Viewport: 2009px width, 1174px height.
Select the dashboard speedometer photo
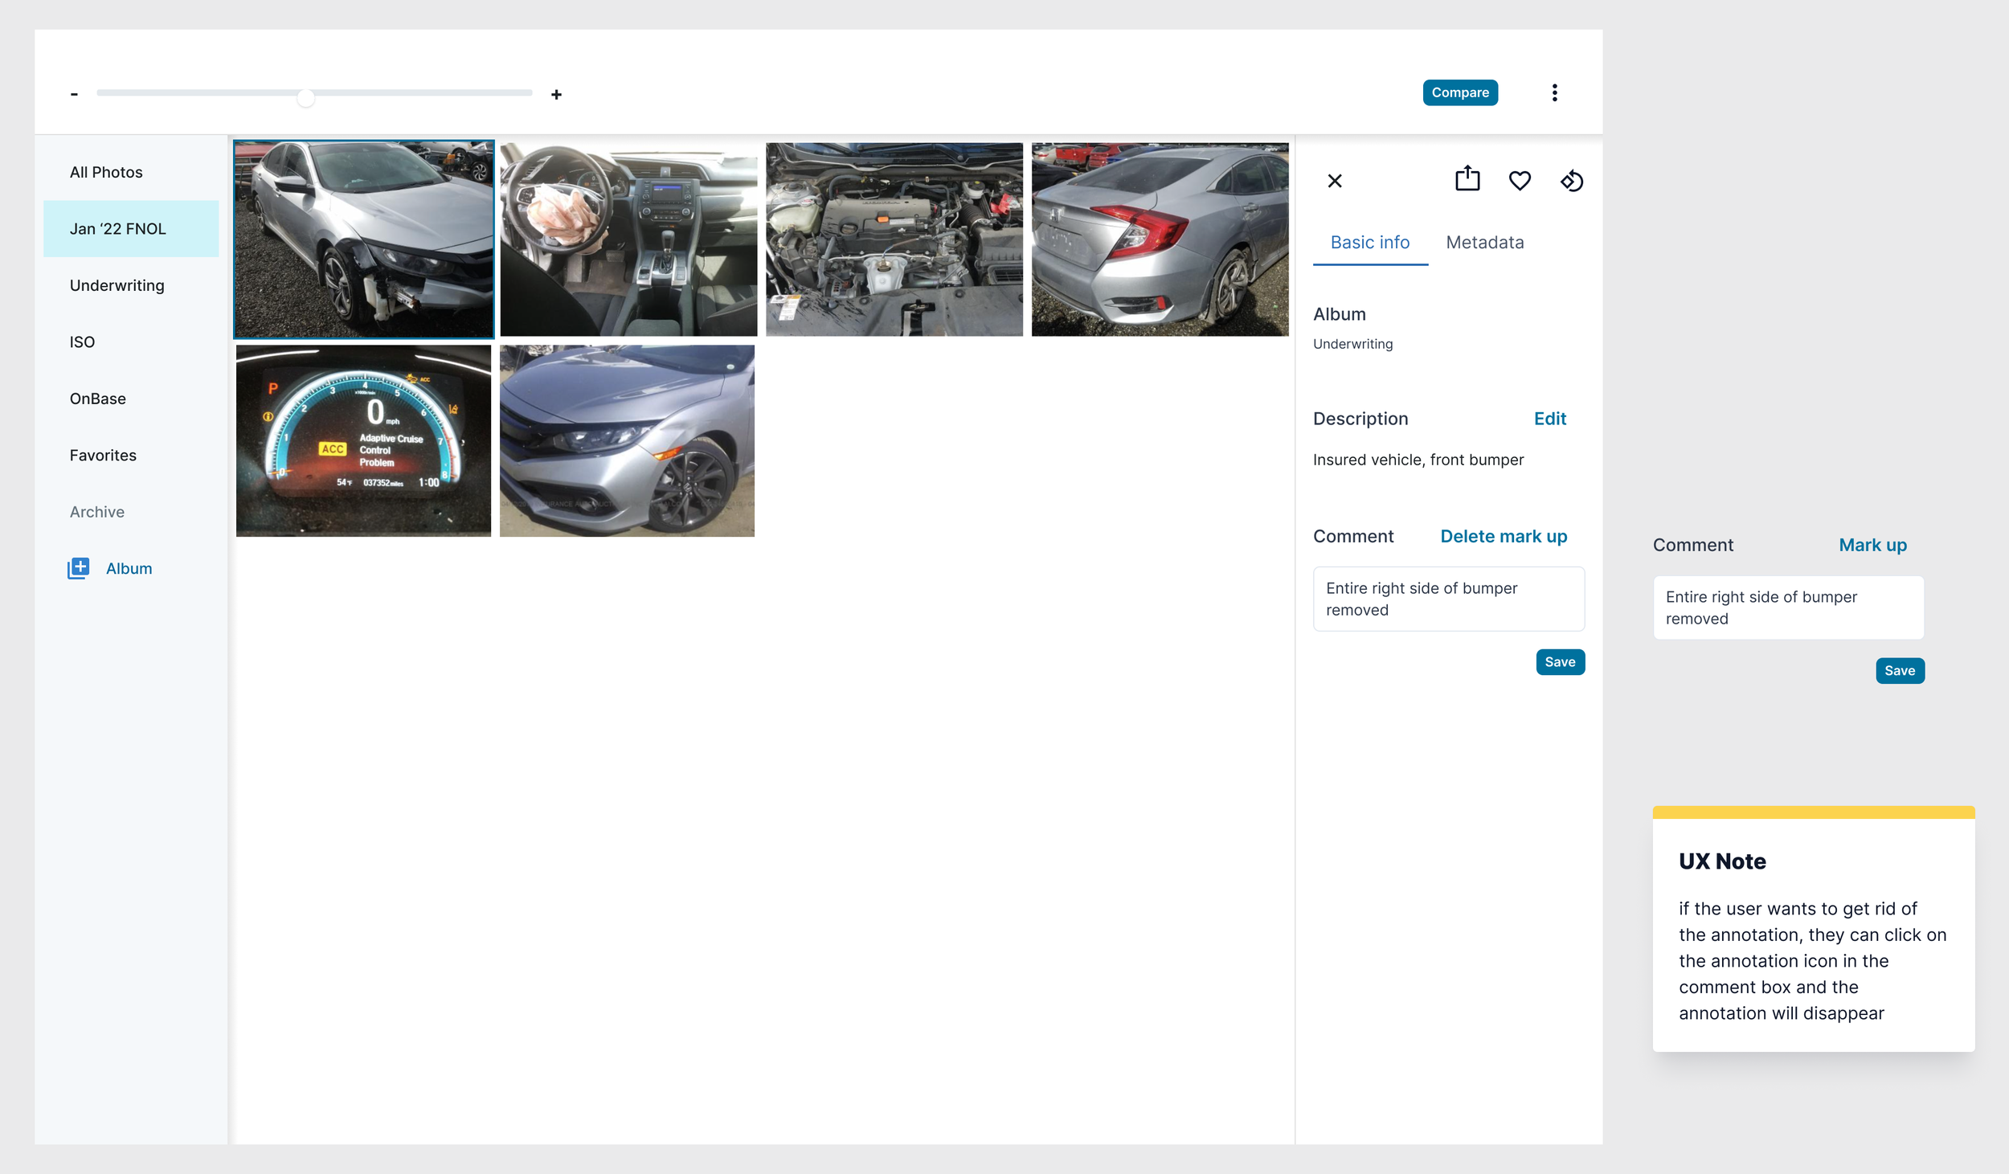tap(363, 440)
